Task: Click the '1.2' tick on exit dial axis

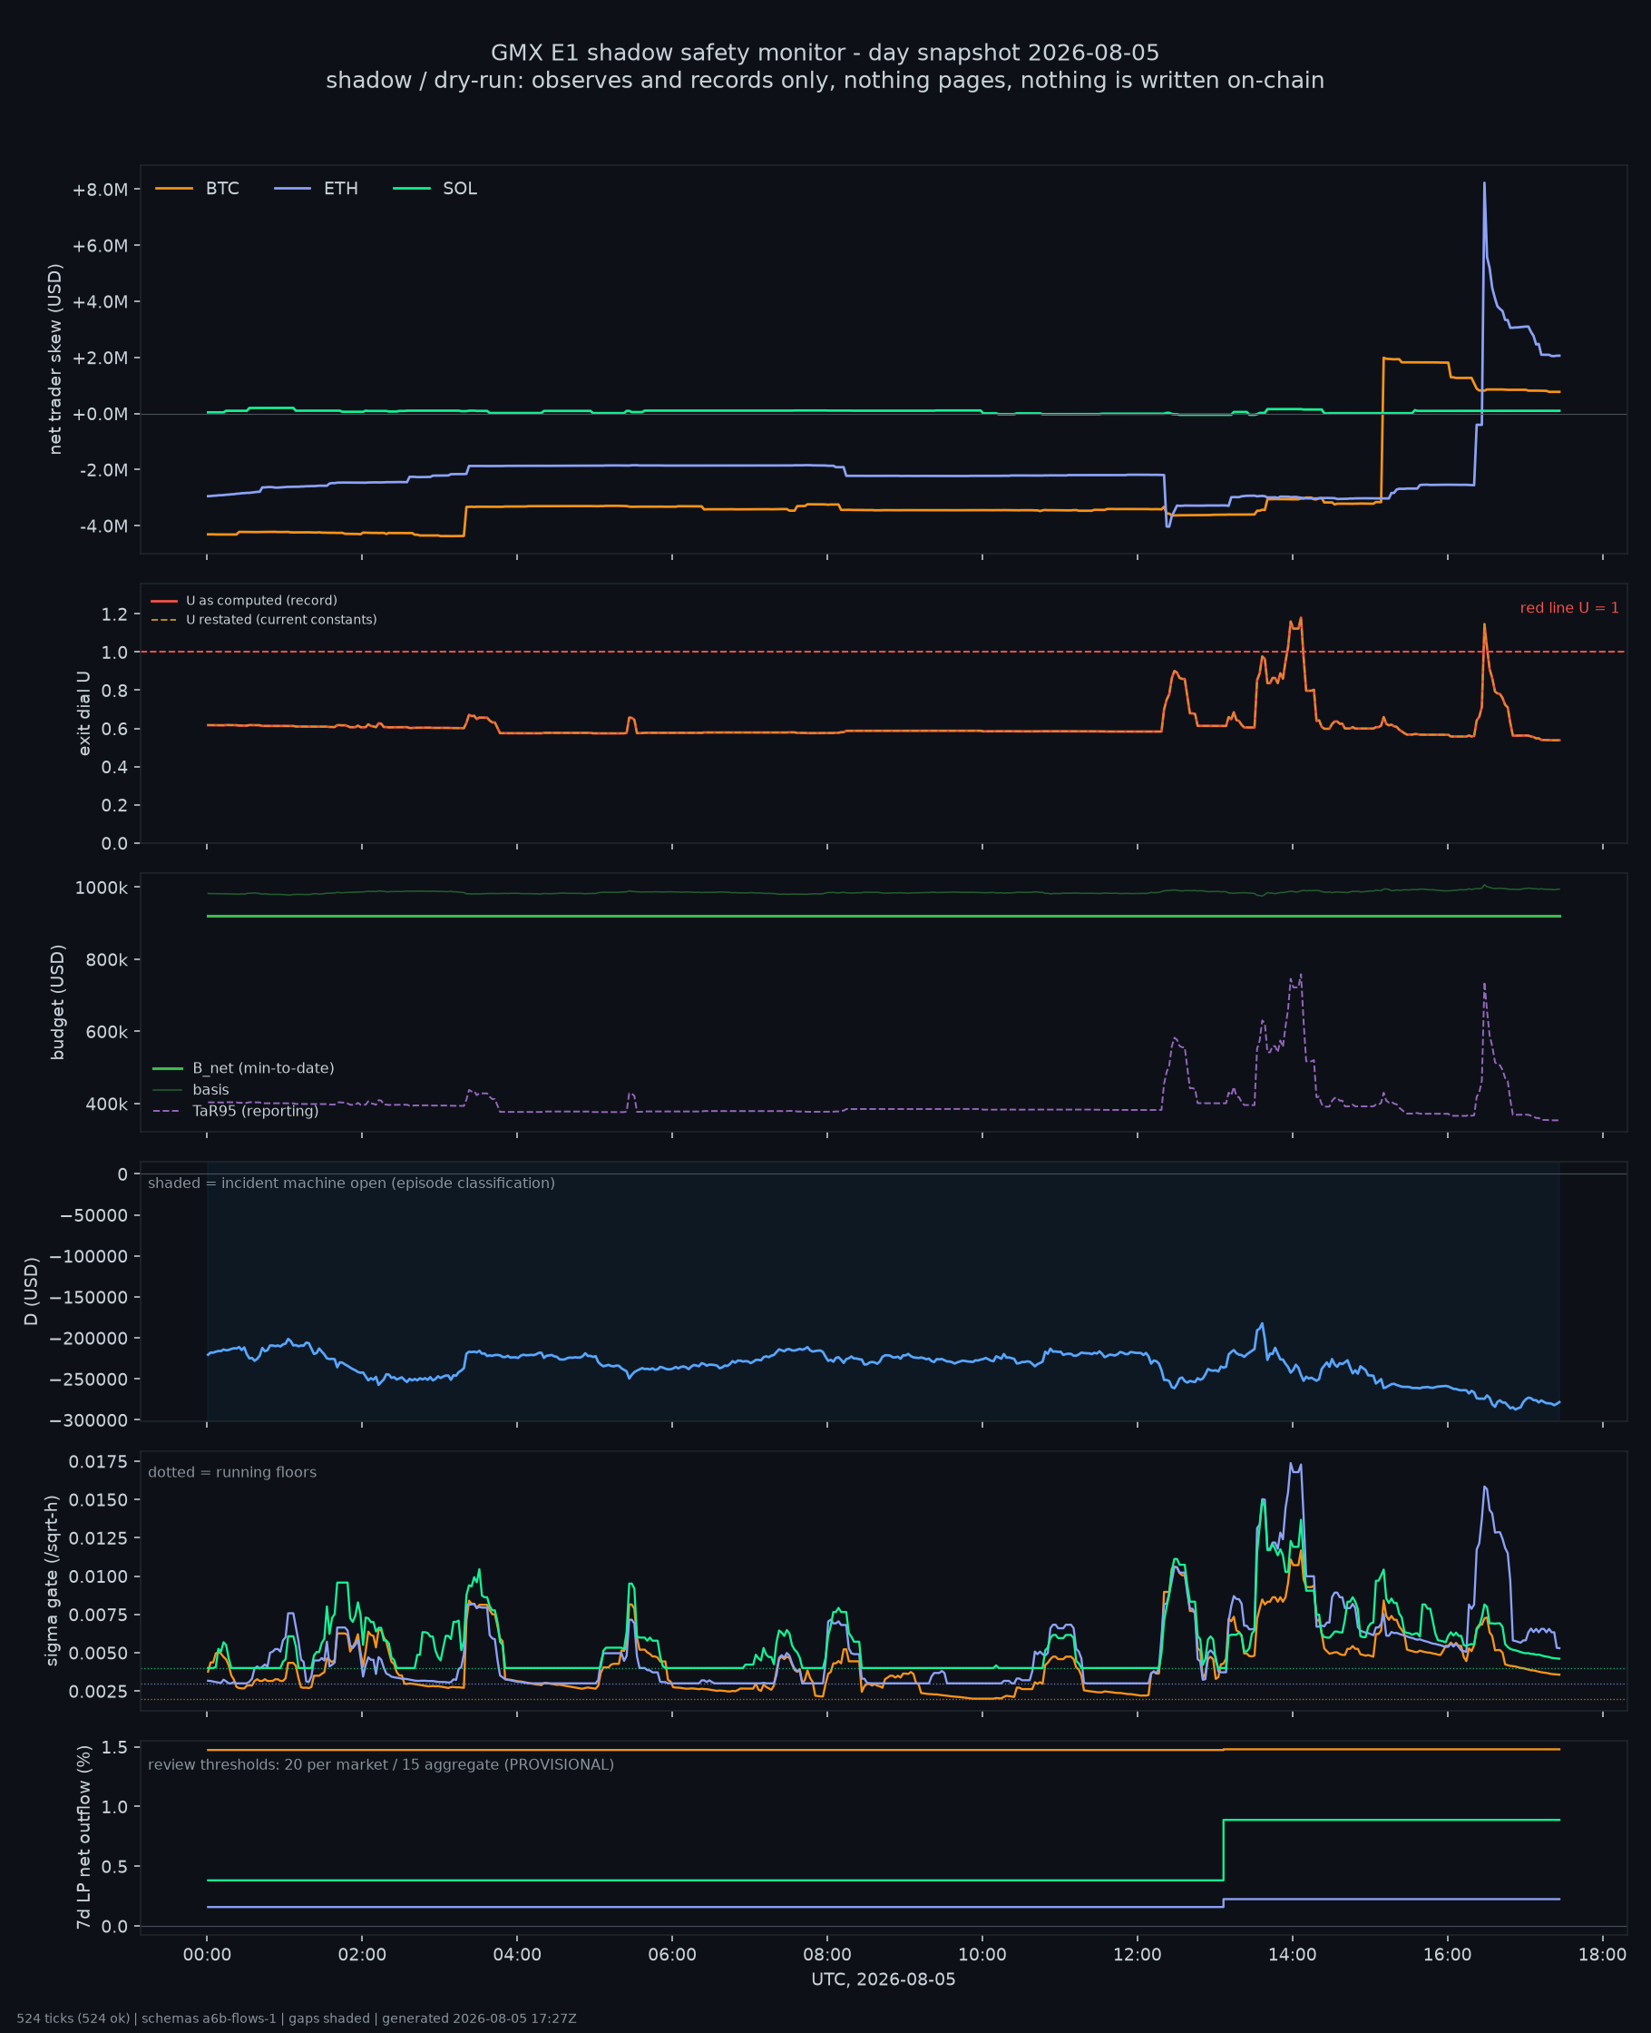Action: click(x=115, y=615)
